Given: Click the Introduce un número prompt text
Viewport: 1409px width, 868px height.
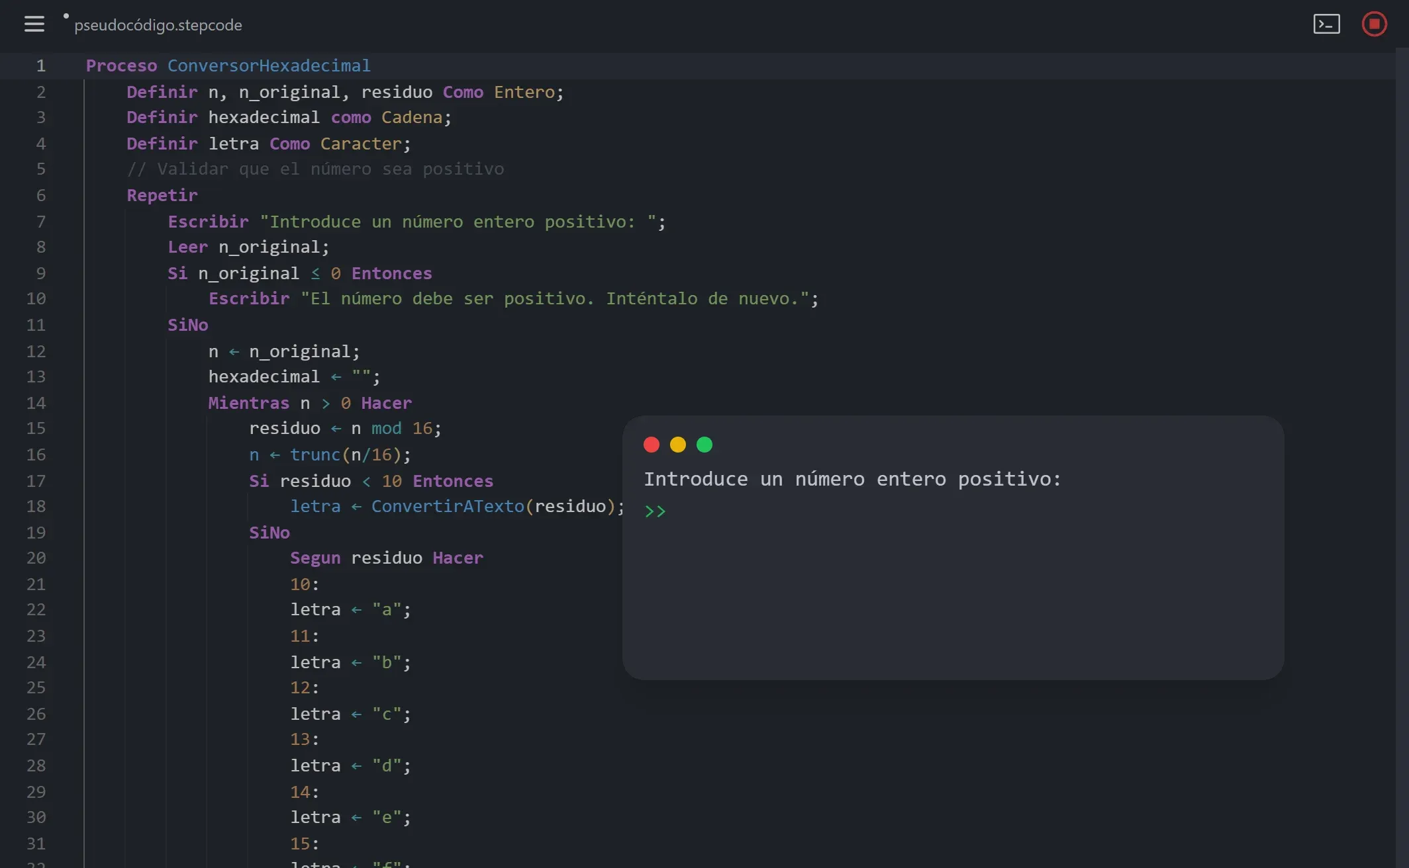Looking at the screenshot, I should (853, 478).
